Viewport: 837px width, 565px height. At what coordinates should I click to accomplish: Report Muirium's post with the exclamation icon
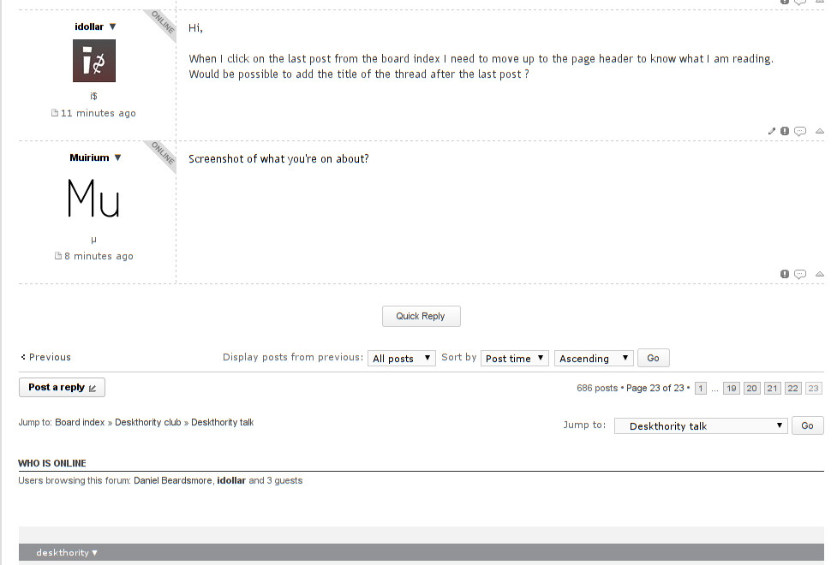(785, 274)
